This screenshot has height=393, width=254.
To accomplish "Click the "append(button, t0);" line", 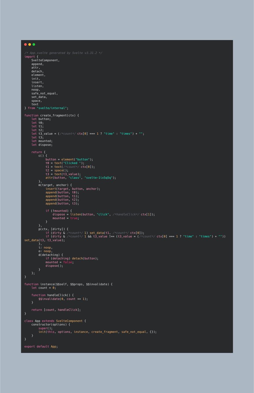I will click(62, 193).
